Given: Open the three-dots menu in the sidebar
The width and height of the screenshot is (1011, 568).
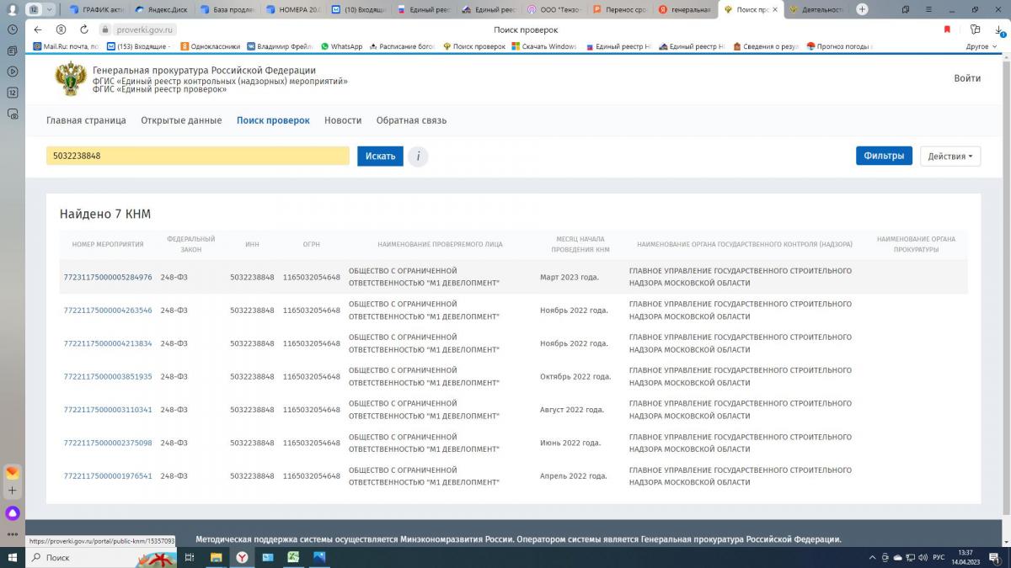Looking at the screenshot, I should coord(12,533).
